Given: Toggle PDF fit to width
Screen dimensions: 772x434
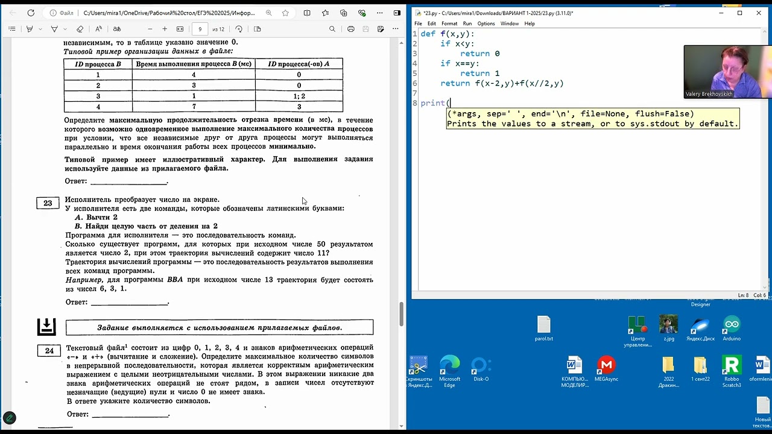Looking at the screenshot, I should (x=180, y=29).
